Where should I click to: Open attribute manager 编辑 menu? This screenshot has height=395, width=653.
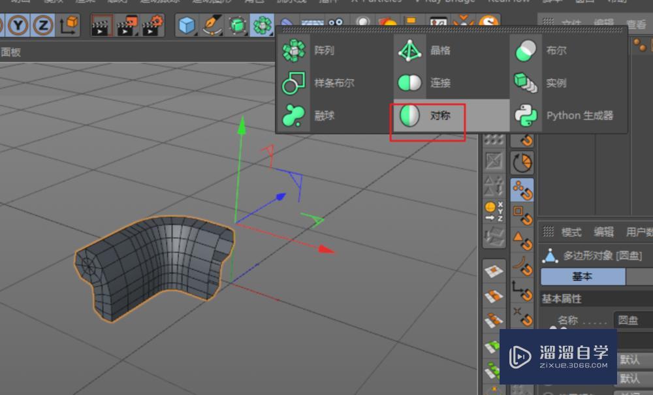pos(603,232)
